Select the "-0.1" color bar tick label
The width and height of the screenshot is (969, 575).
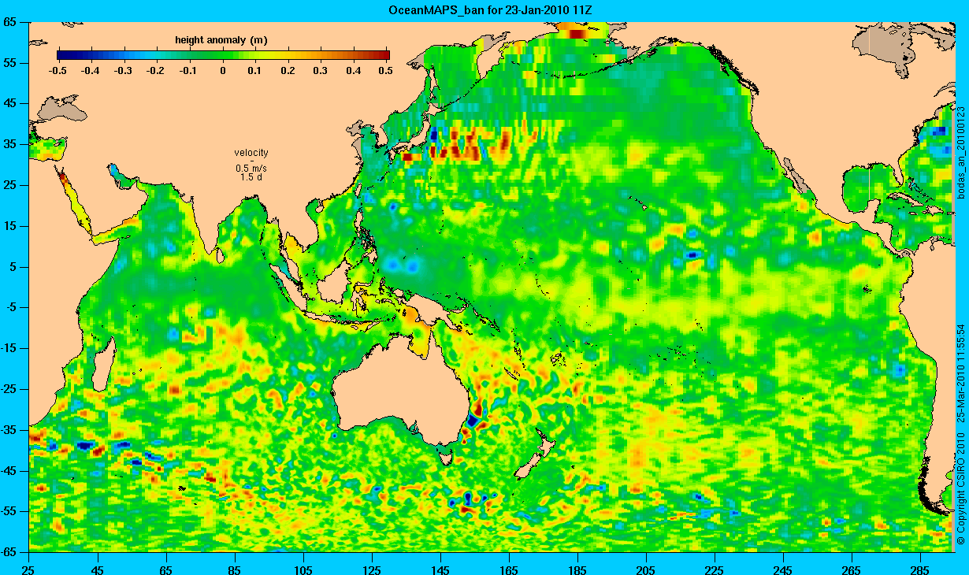click(x=190, y=71)
